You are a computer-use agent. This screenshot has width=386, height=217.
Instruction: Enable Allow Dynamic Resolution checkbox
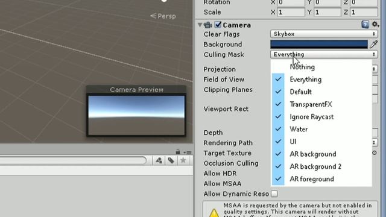[274, 194]
